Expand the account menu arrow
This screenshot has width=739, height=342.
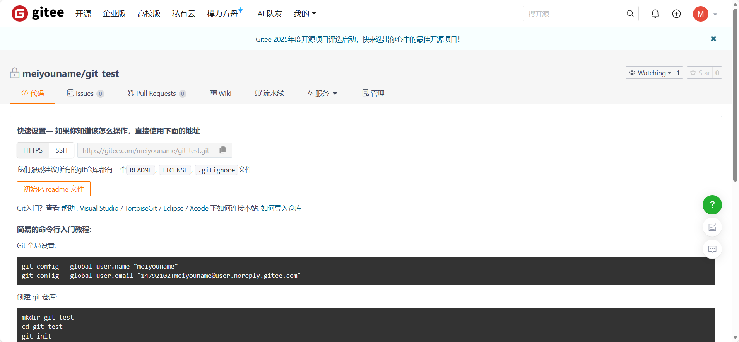(715, 14)
